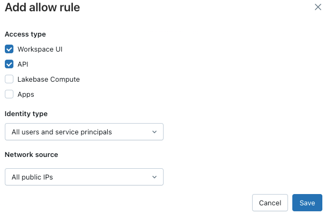332x222 pixels.
Task: Open the Identity type dropdown
Action: tap(84, 132)
